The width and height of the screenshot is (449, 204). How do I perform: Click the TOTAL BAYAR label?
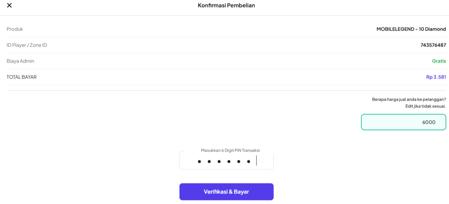(21, 77)
